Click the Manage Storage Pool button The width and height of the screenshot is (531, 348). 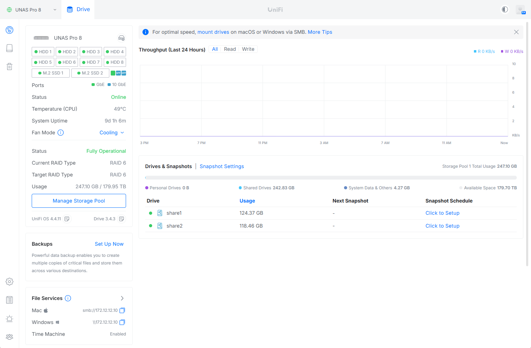click(x=79, y=201)
